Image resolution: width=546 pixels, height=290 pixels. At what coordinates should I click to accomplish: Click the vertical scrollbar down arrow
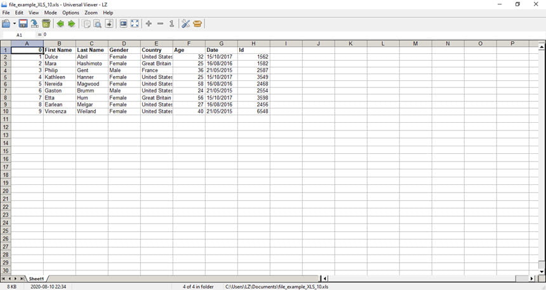[542, 272]
